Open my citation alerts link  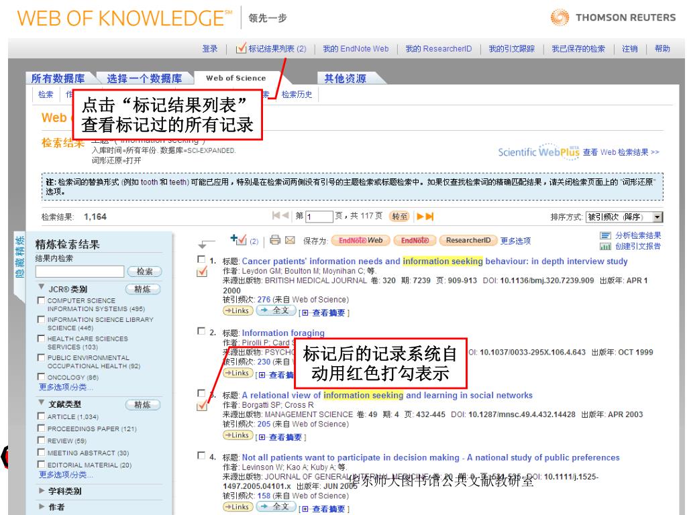[512, 48]
